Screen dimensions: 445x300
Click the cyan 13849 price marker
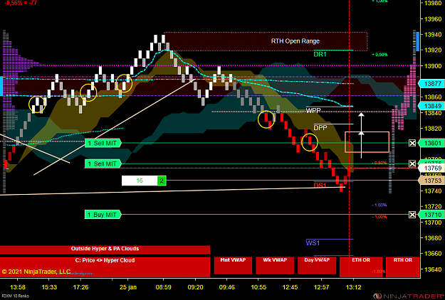click(x=431, y=106)
